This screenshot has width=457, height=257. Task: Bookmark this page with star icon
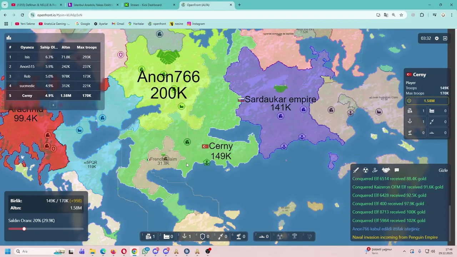click(x=401, y=15)
